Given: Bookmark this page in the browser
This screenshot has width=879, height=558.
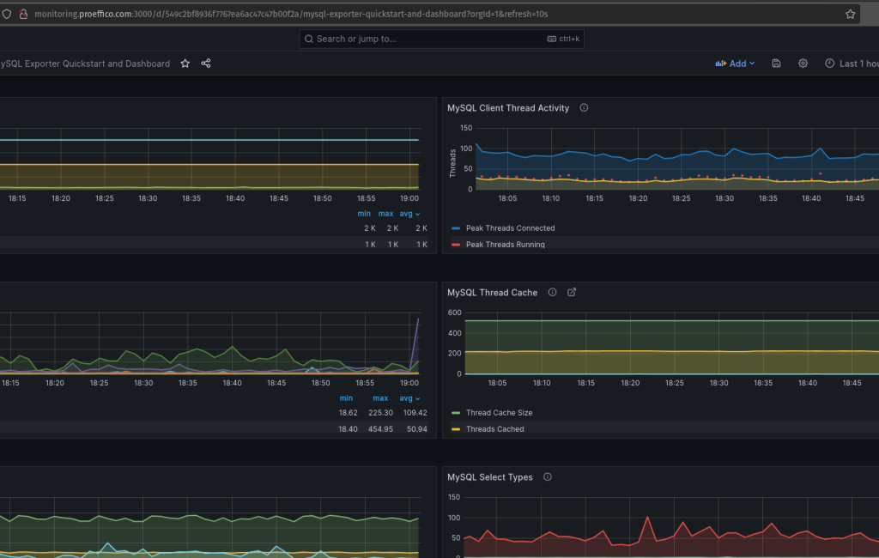Looking at the screenshot, I should 850,15.
